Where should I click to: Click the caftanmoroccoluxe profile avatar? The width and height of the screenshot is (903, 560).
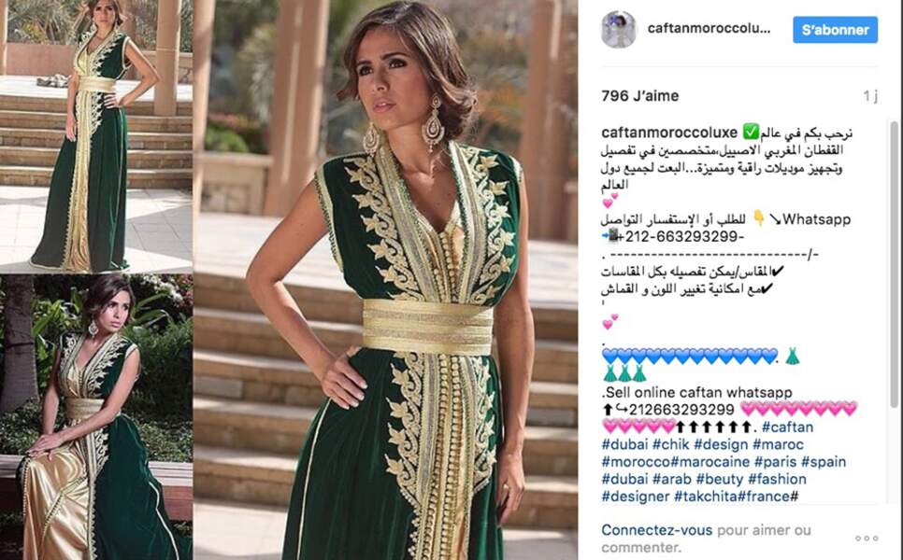click(x=619, y=29)
